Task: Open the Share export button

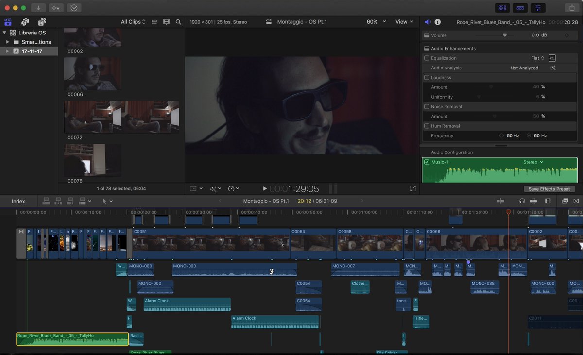Action: click(571, 8)
